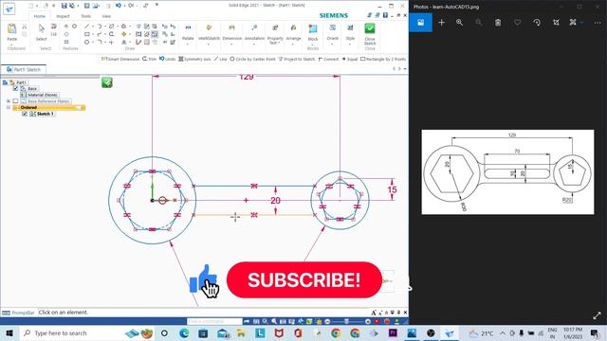Pick the Circle tool in Draw group
Viewport: 607px width, 341px height.
pyautogui.click(x=86, y=42)
